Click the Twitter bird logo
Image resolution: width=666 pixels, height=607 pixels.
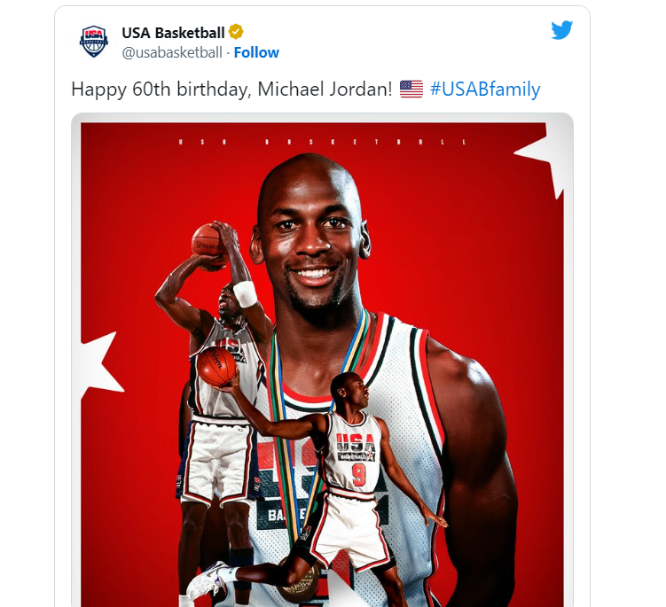point(561,30)
